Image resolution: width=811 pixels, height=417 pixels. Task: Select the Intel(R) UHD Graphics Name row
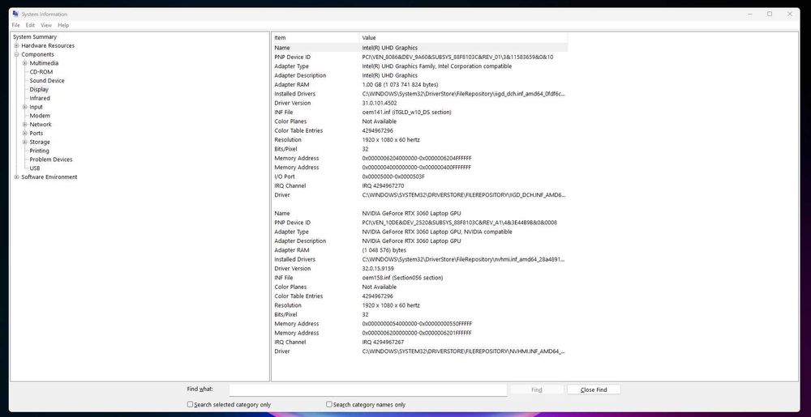pyautogui.click(x=419, y=48)
